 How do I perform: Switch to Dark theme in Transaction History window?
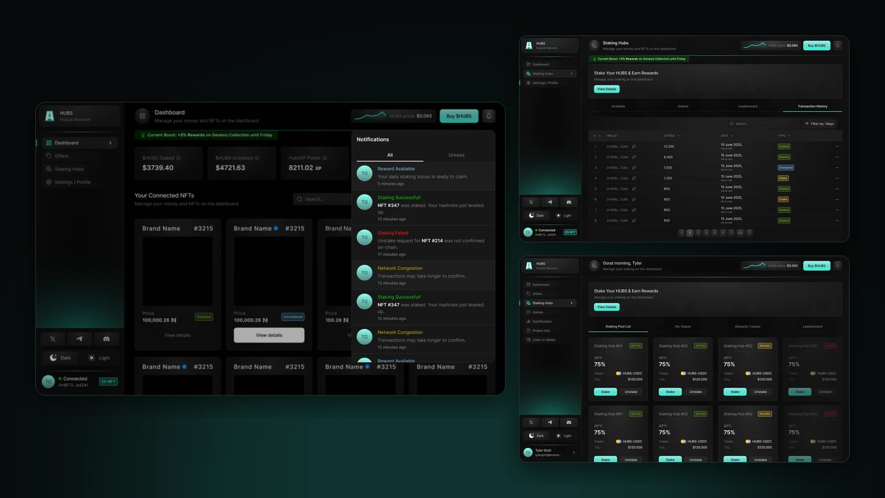click(x=537, y=216)
